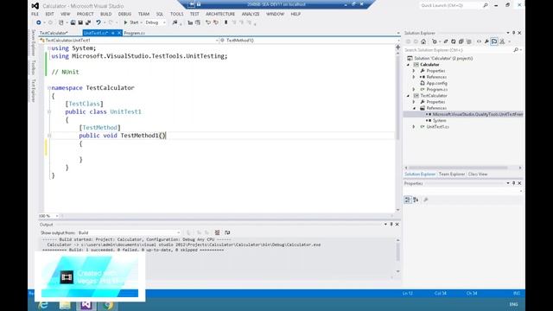Select App.config in Solution Explorer
The height and width of the screenshot is (311, 553).
click(x=436, y=84)
